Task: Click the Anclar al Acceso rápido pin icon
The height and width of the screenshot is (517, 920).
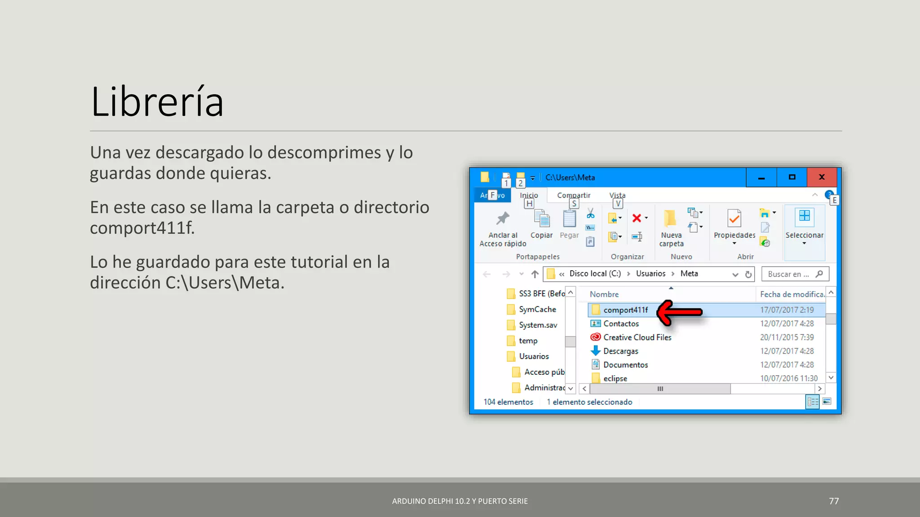Action: tap(503, 219)
